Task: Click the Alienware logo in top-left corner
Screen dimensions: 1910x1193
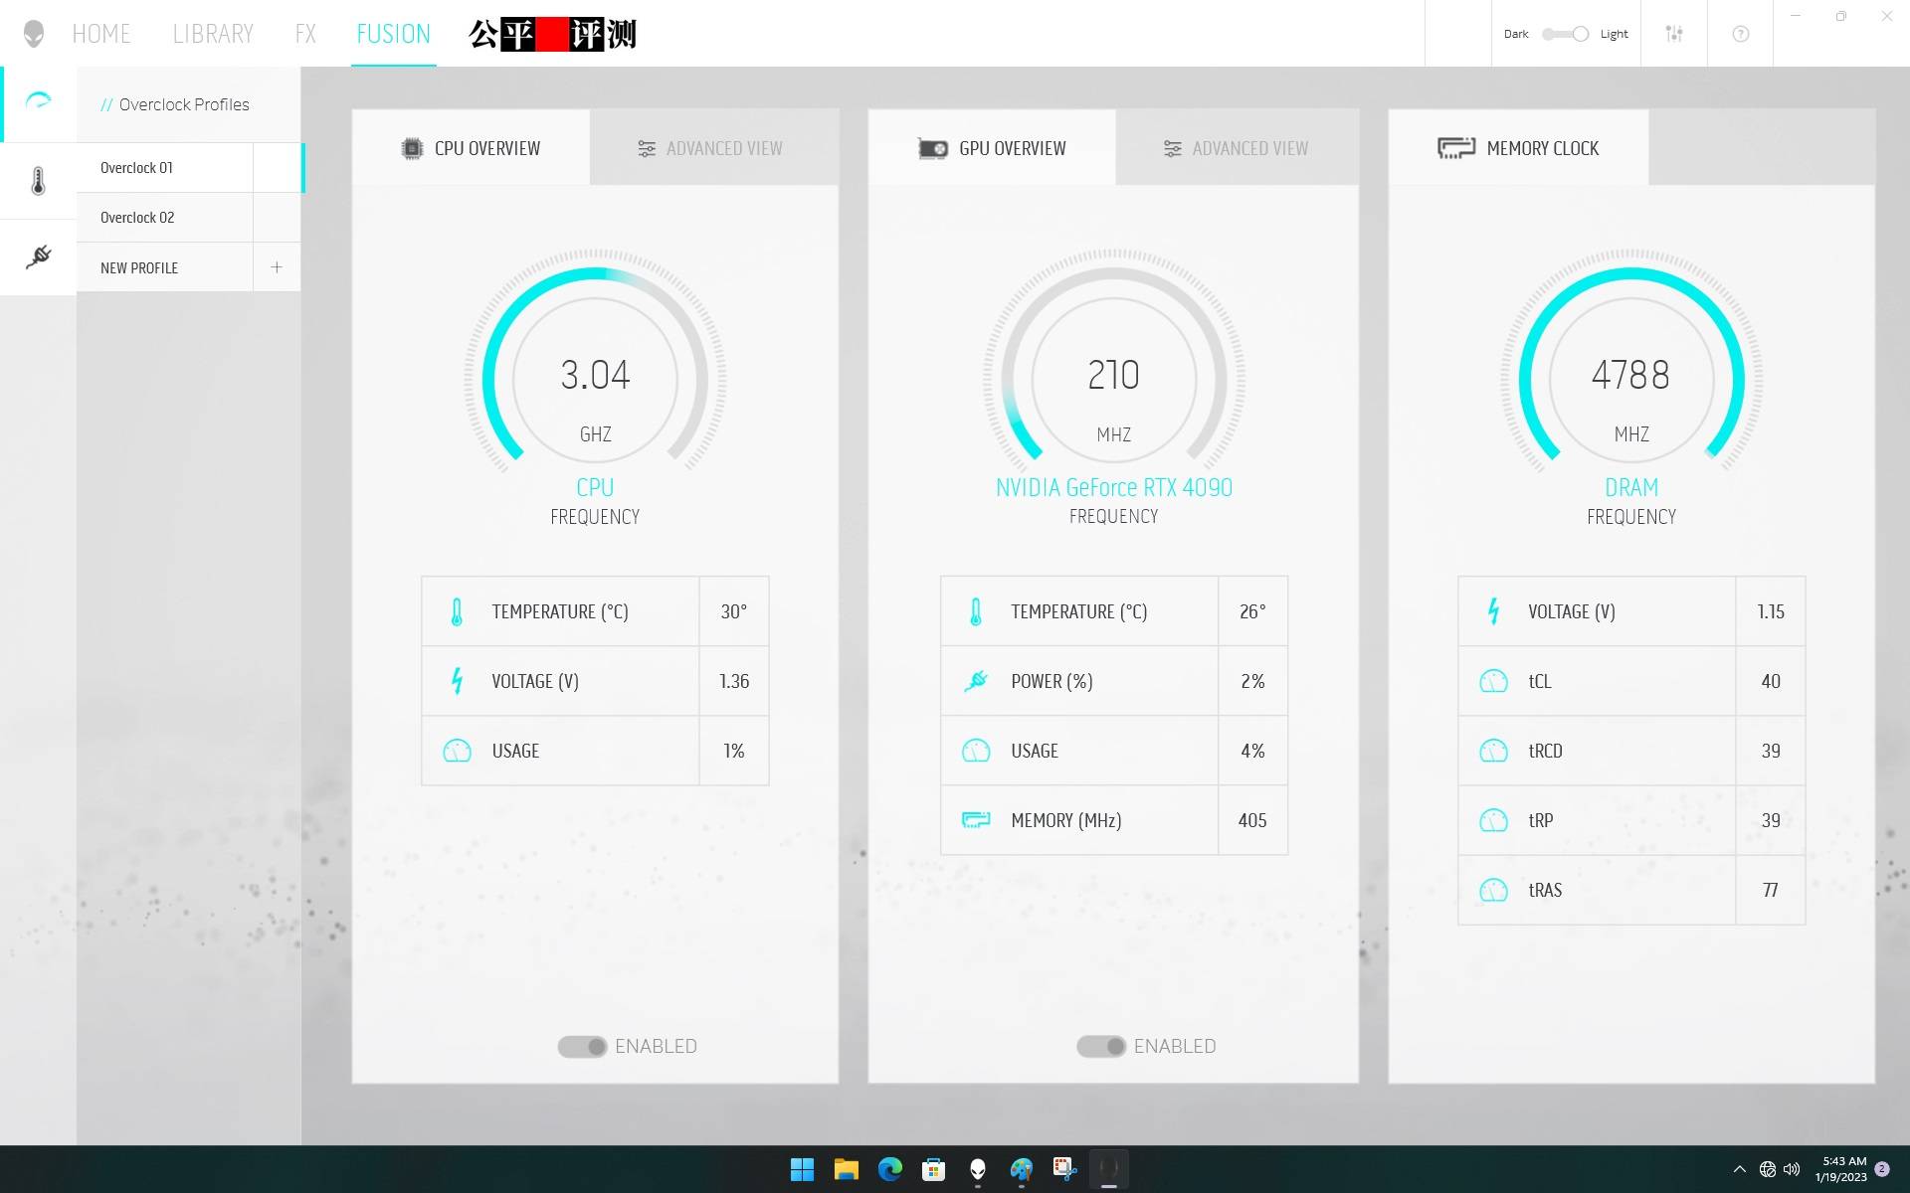Action: [x=33, y=33]
